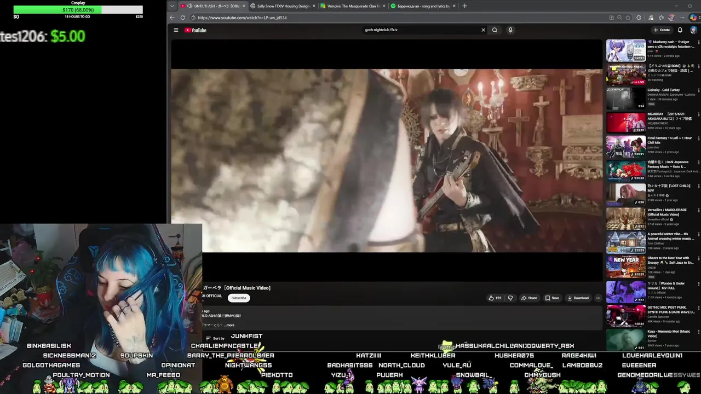Viewport: 701px width, 394px height.
Task: Open the MEJIBRAY AKASAKA BLITZ thumbnail
Action: [626, 123]
